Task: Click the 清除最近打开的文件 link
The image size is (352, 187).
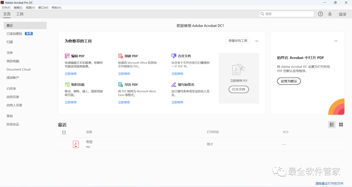Action: pyautogui.click(x=329, y=183)
